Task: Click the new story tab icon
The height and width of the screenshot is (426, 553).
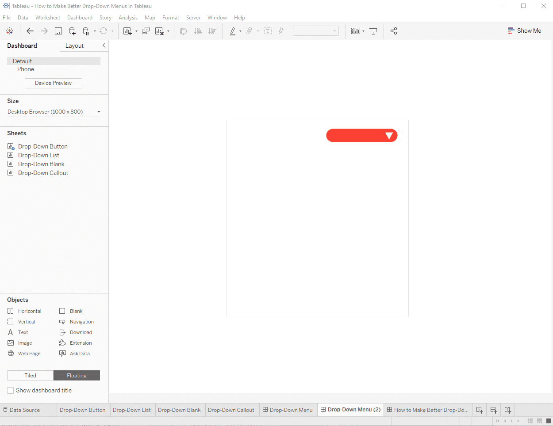Action: coord(508,410)
